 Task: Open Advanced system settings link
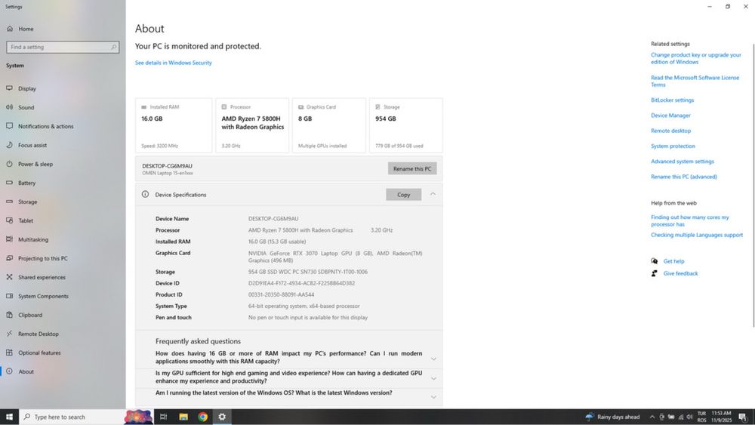[683, 162]
